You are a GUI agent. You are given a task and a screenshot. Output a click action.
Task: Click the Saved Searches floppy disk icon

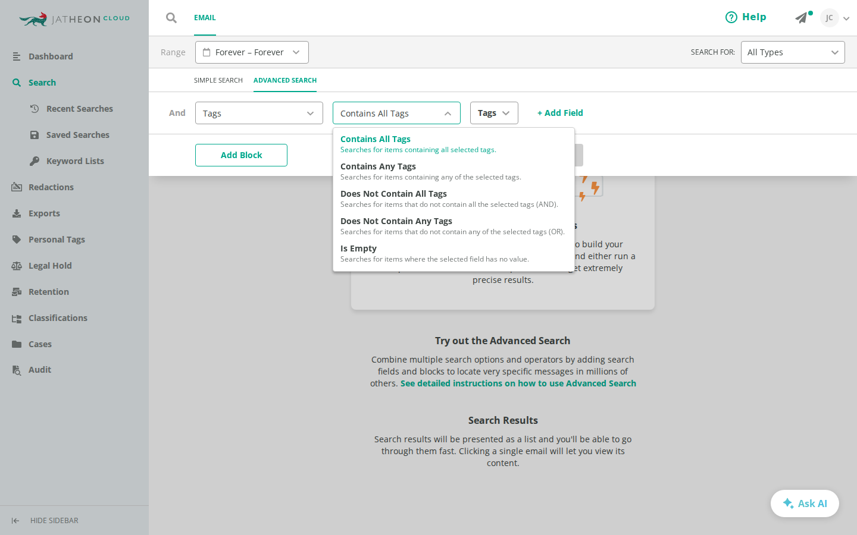point(35,135)
